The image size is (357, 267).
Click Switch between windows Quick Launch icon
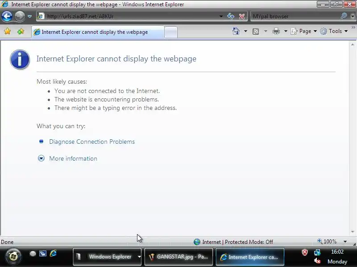43,254
